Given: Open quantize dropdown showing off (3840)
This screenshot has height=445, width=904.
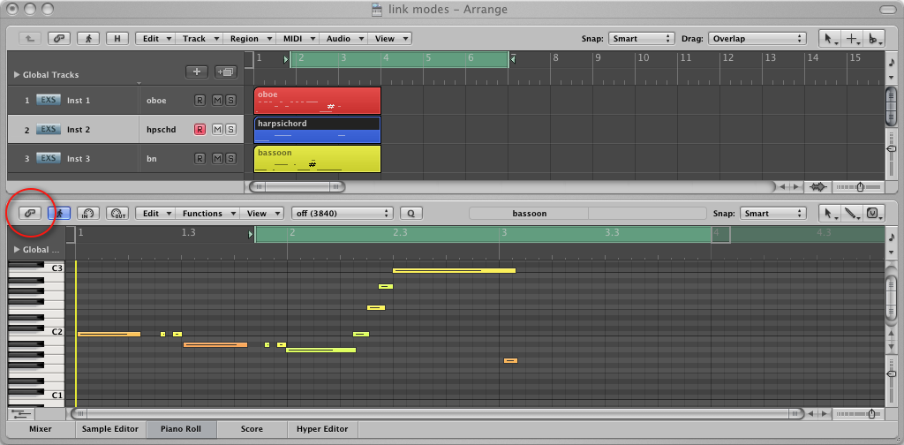Looking at the screenshot, I should tap(343, 214).
